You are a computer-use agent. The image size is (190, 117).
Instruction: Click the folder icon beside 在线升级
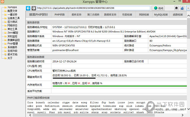[x=5, y=51]
